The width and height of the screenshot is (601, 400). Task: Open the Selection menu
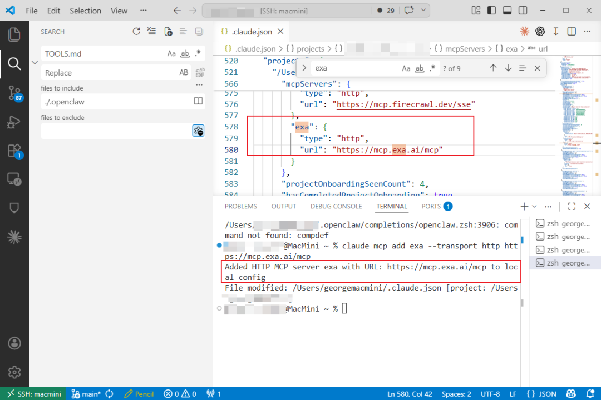pos(86,11)
